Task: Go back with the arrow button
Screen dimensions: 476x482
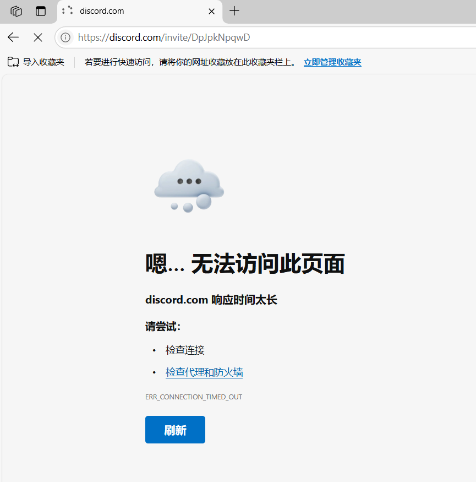Action: pos(13,37)
